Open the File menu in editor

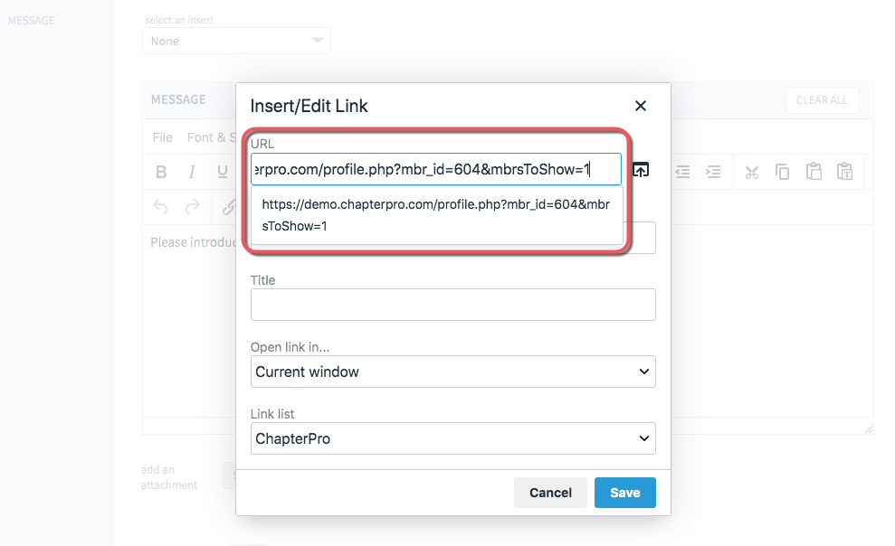click(x=162, y=137)
